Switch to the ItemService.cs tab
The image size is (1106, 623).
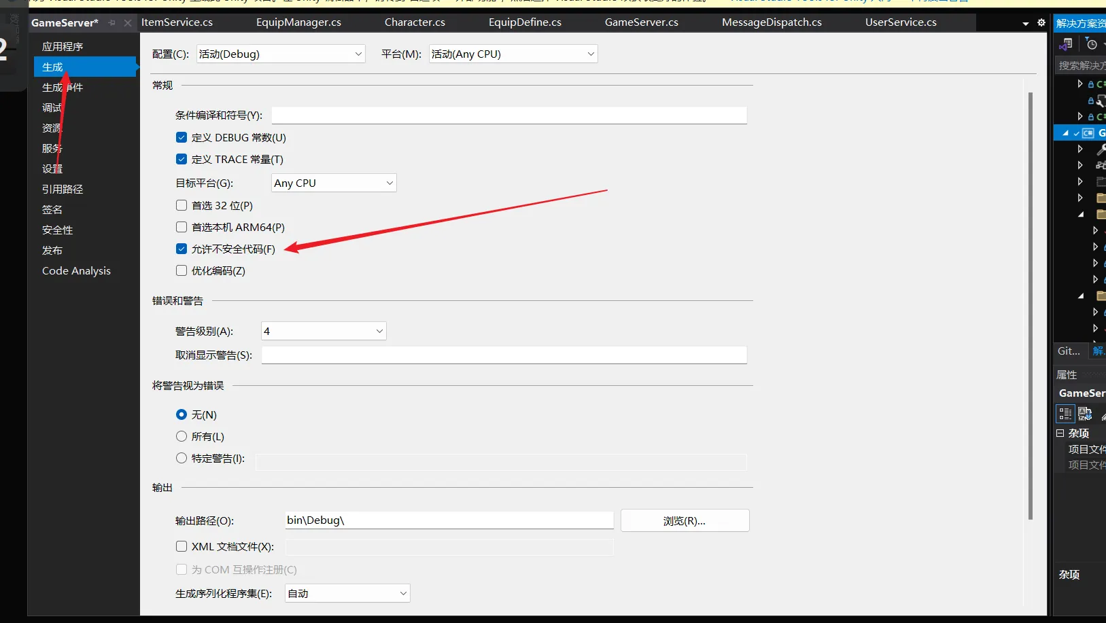pyautogui.click(x=177, y=22)
